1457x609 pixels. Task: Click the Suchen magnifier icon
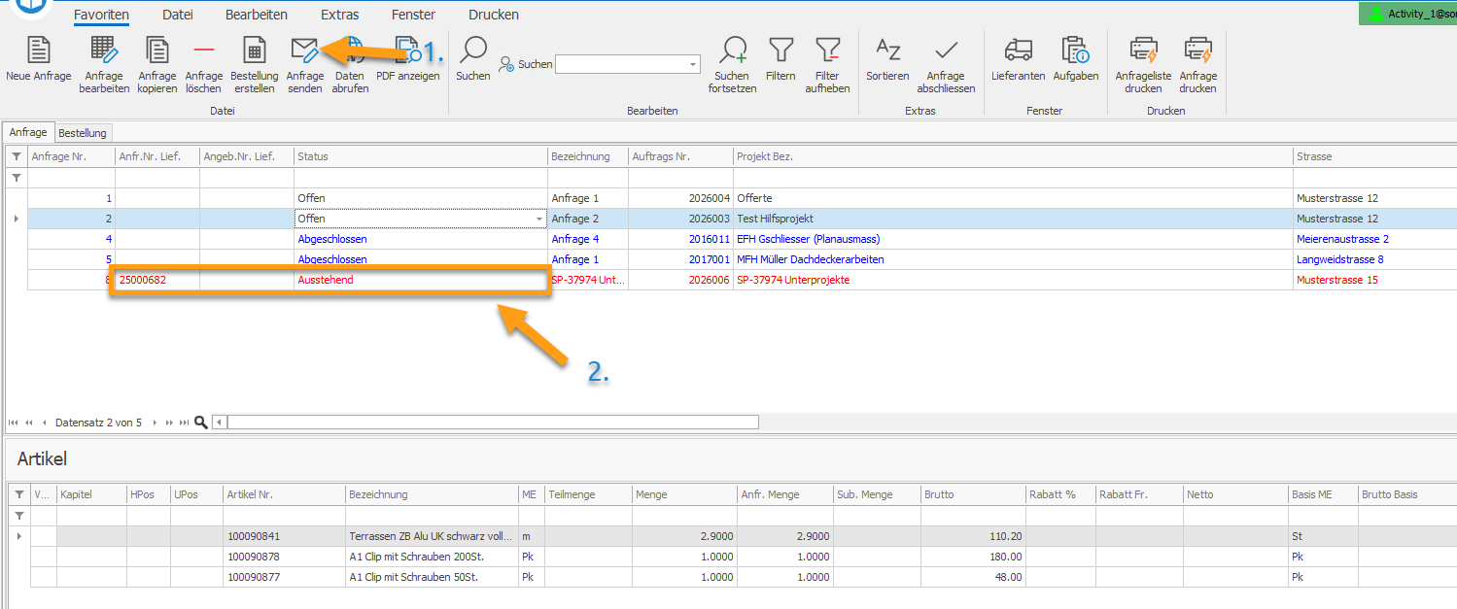pos(473,50)
